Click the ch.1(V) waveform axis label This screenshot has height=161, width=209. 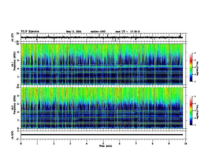pos(13,37)
